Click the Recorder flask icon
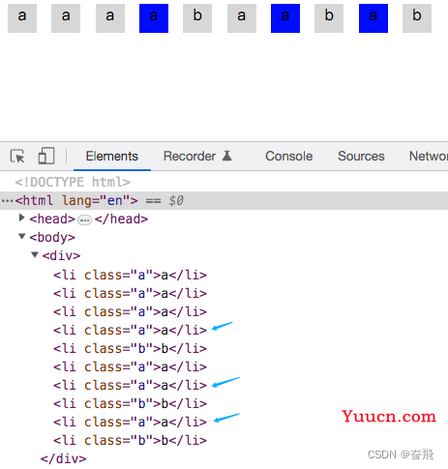 coord(227,156)
